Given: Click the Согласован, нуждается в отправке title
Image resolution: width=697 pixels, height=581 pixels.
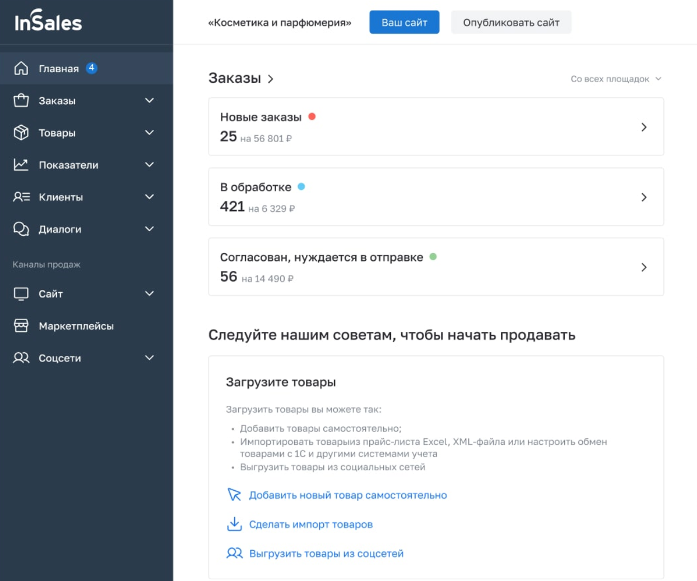Looking at the screenshot, I should [x=322, y=257].
